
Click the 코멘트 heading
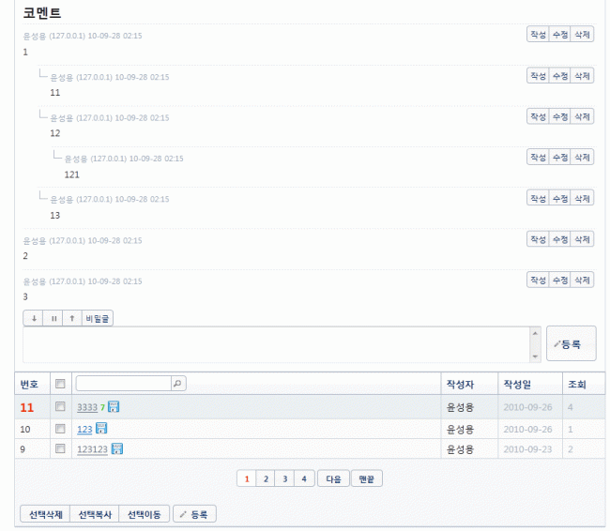pyautogui.click(x=42, y=13)
